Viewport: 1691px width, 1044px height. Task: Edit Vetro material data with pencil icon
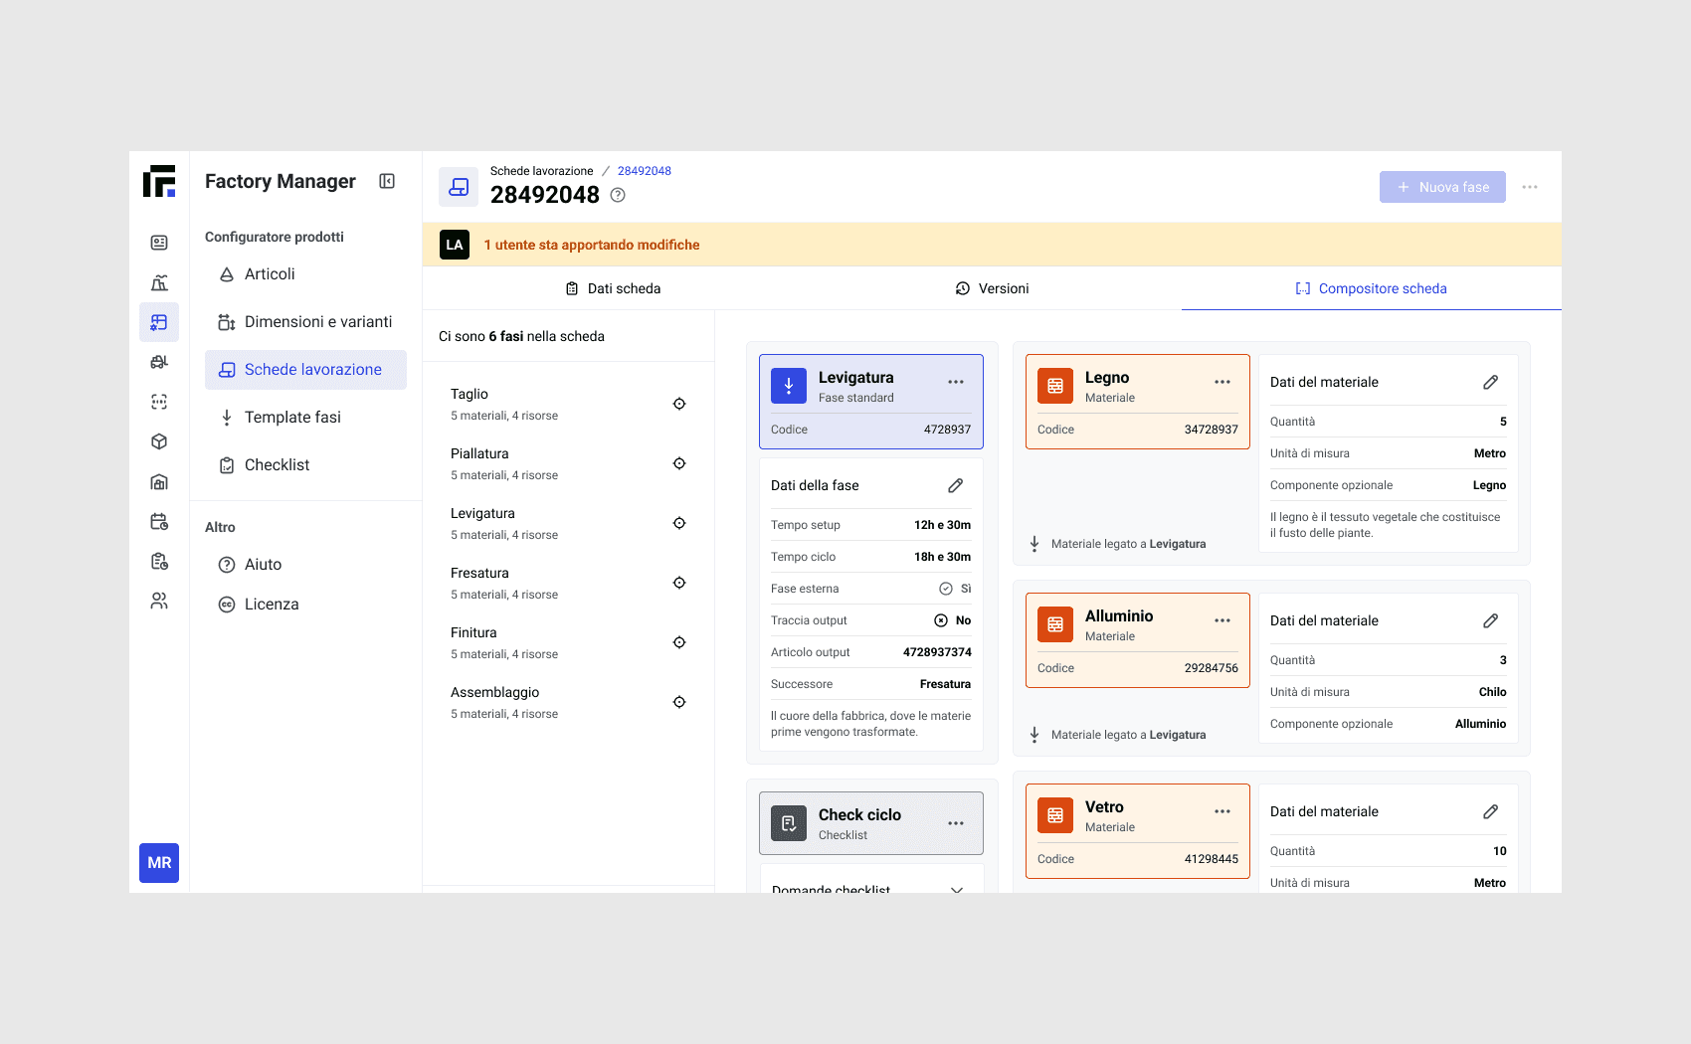coord(1490,811)
